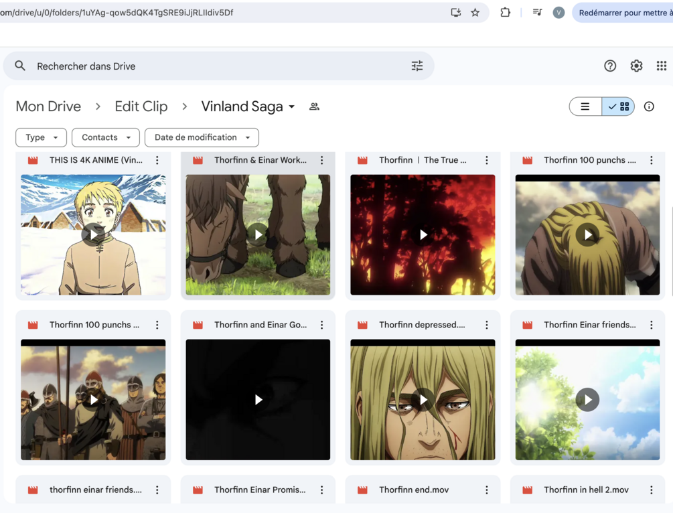Viewport: 673px width, 513px height.
Task: Open Thorfinn Einar friends sky thumbnail
Action: [x=587, y=400]
